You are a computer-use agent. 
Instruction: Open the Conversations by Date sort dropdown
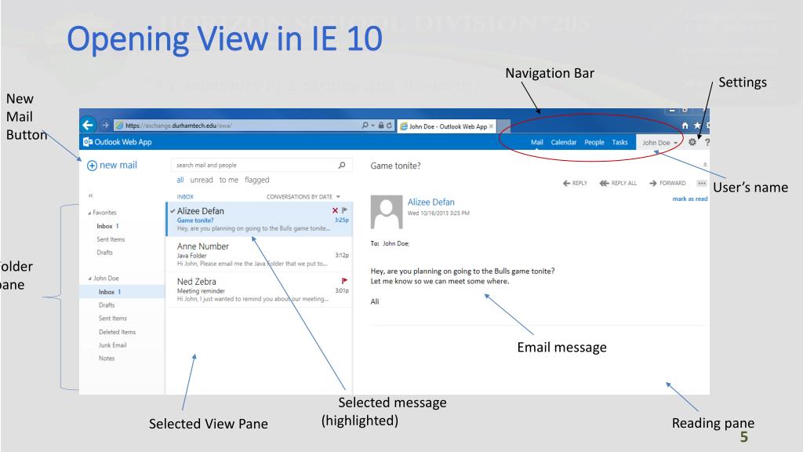click(303, 197)
